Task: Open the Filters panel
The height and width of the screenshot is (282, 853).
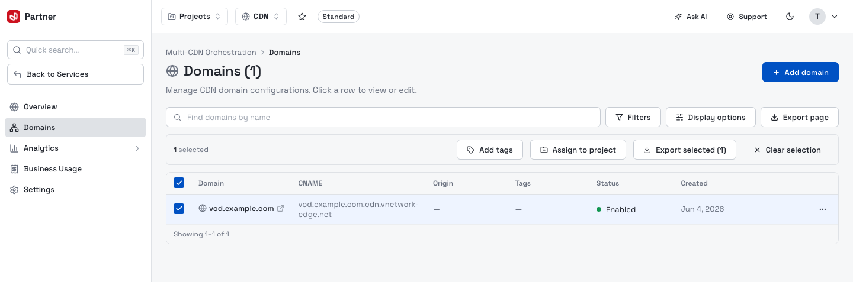Action: tap(633, 117)
